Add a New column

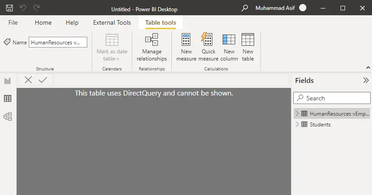[x=229, y=48]
